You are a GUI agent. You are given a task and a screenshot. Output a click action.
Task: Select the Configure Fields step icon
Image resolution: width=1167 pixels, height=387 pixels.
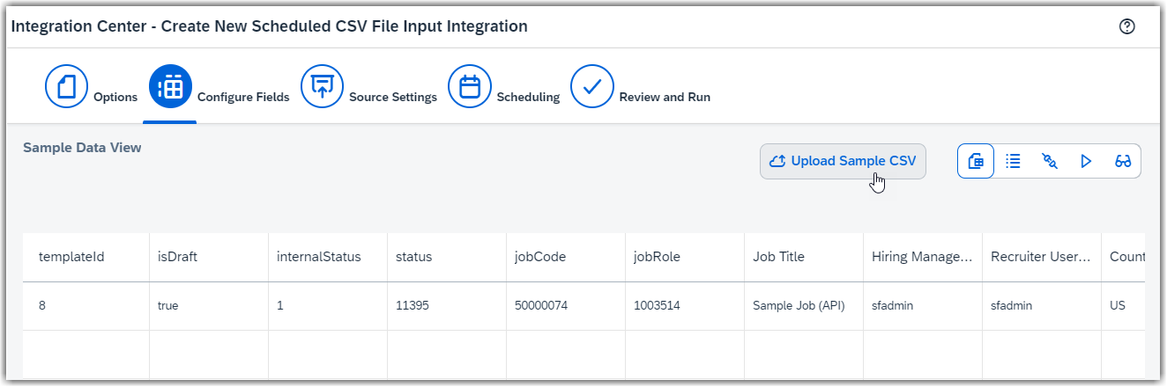click(x=171, y=86)
